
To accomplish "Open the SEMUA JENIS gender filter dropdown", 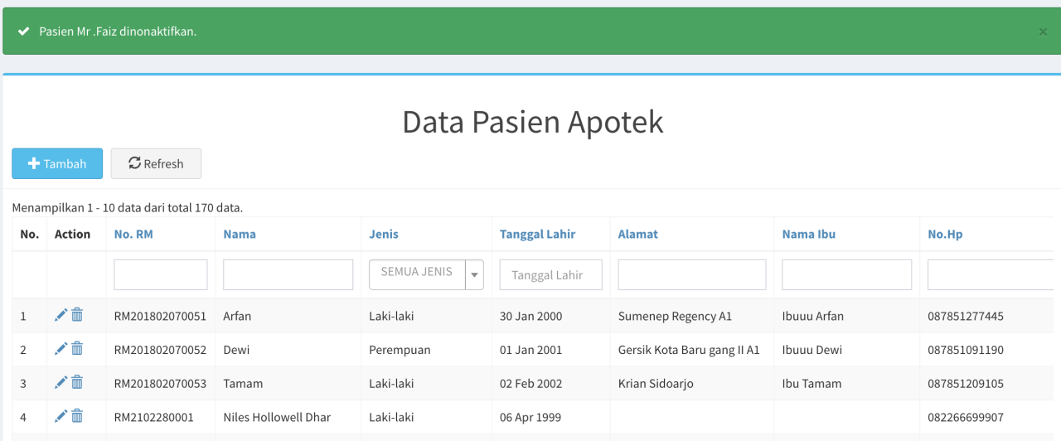I will 426,274.
